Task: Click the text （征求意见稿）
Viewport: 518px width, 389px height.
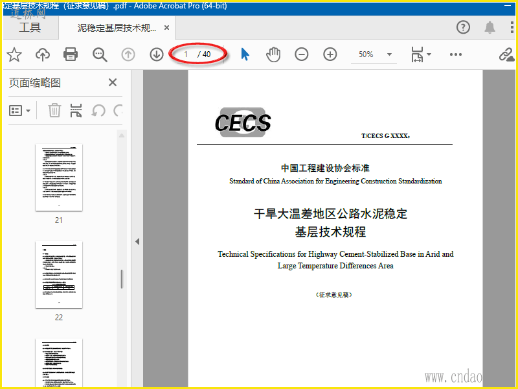Action: point(334,295)
